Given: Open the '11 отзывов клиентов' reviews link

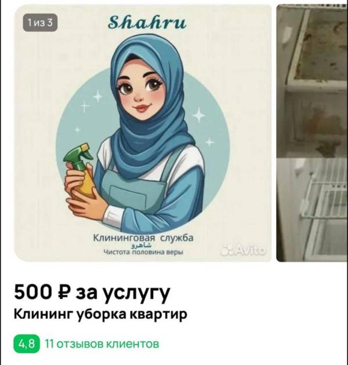Looking at the screenshot, I should [x=101, y=344].
